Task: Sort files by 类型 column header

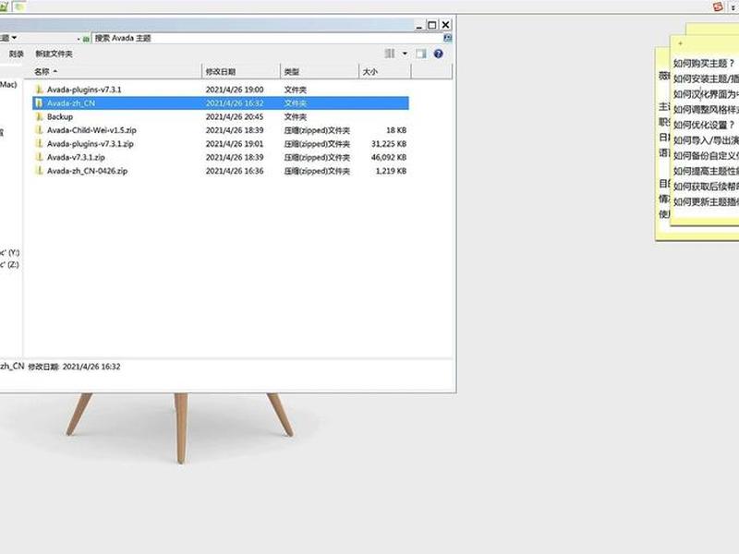Action: [x=320, y=72]
